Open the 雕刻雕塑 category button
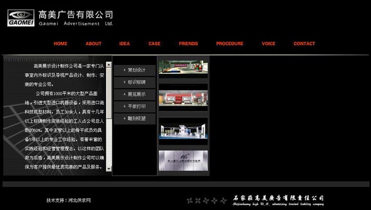Image resolution: width=371 pixels, height=210 pixels. 135,118
